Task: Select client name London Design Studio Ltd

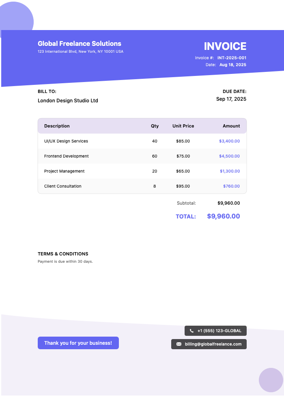Action: click(68, 101)
